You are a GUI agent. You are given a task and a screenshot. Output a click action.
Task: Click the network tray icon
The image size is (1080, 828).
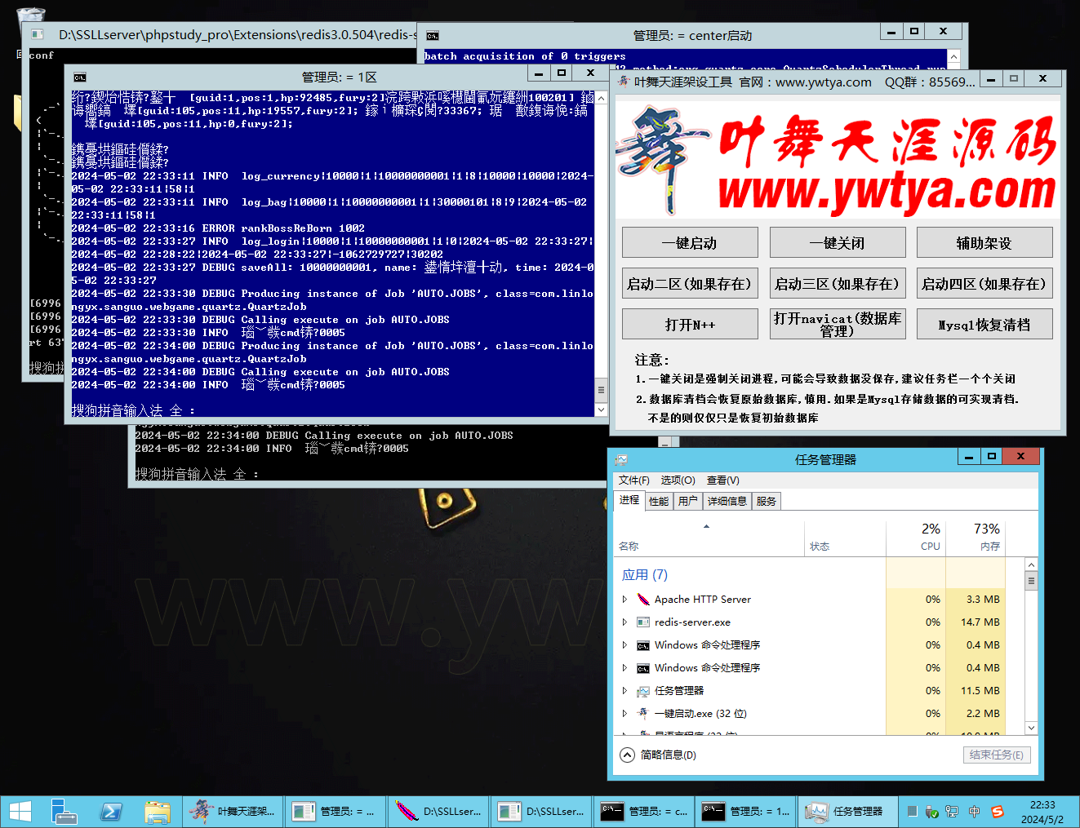pyautogui.click(x=952, y=812)
